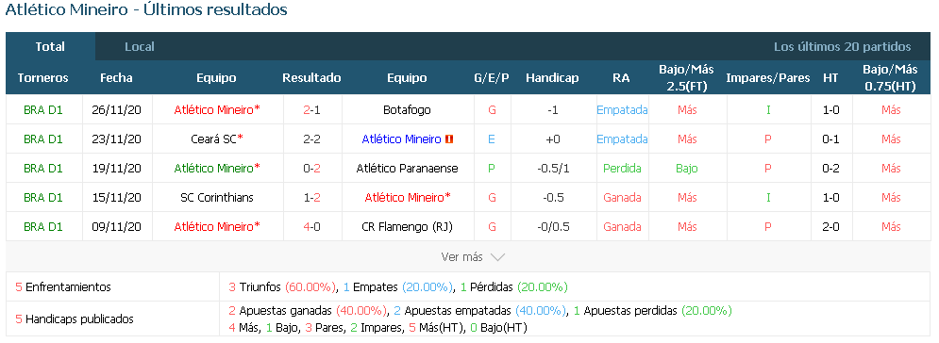Open the Atlético Paranaense team link

coord(408,169)
